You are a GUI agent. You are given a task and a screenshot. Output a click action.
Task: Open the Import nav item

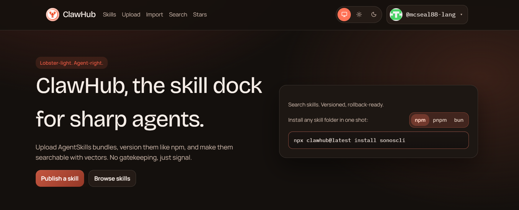click(x=154, y=14)
